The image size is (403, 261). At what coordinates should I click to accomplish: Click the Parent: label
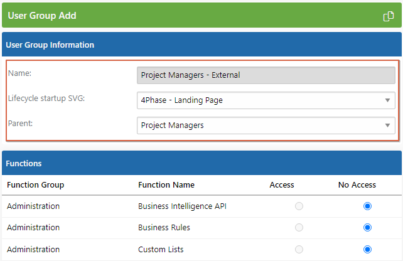click(x=20, y=124)
